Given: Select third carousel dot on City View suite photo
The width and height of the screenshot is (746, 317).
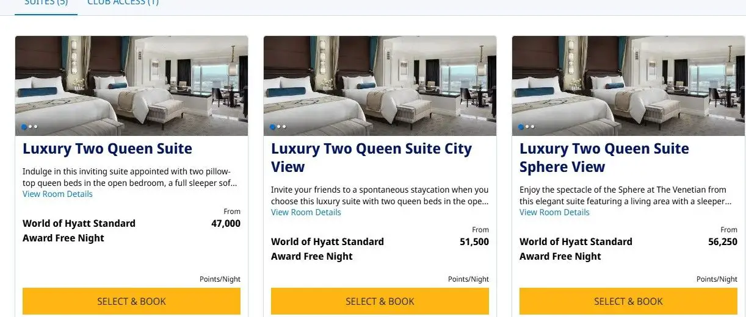Looking at the screenshot, I should (284, 127).
